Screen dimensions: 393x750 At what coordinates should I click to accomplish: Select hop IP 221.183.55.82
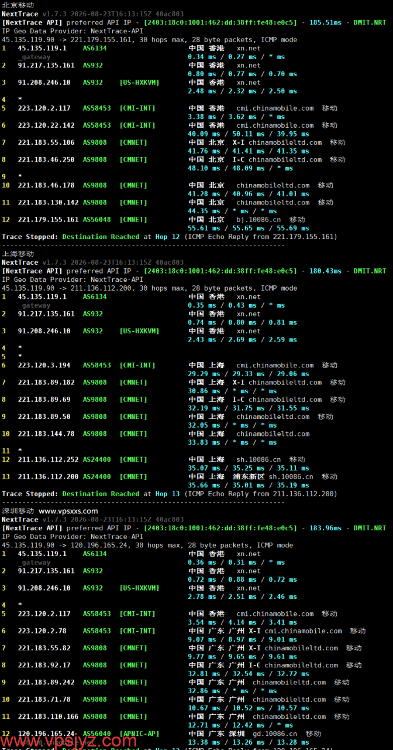click(x=44, y=648)
